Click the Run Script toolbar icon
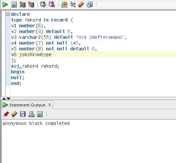The width and height of the screenshot is (176, 163). (x=14, y=4)
